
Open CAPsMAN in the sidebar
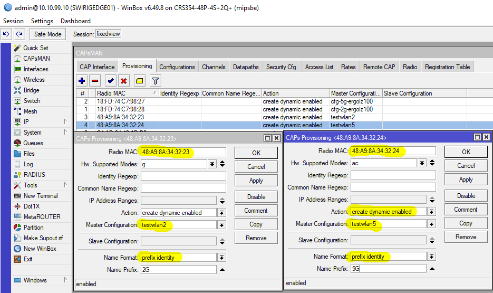point(36,59)
